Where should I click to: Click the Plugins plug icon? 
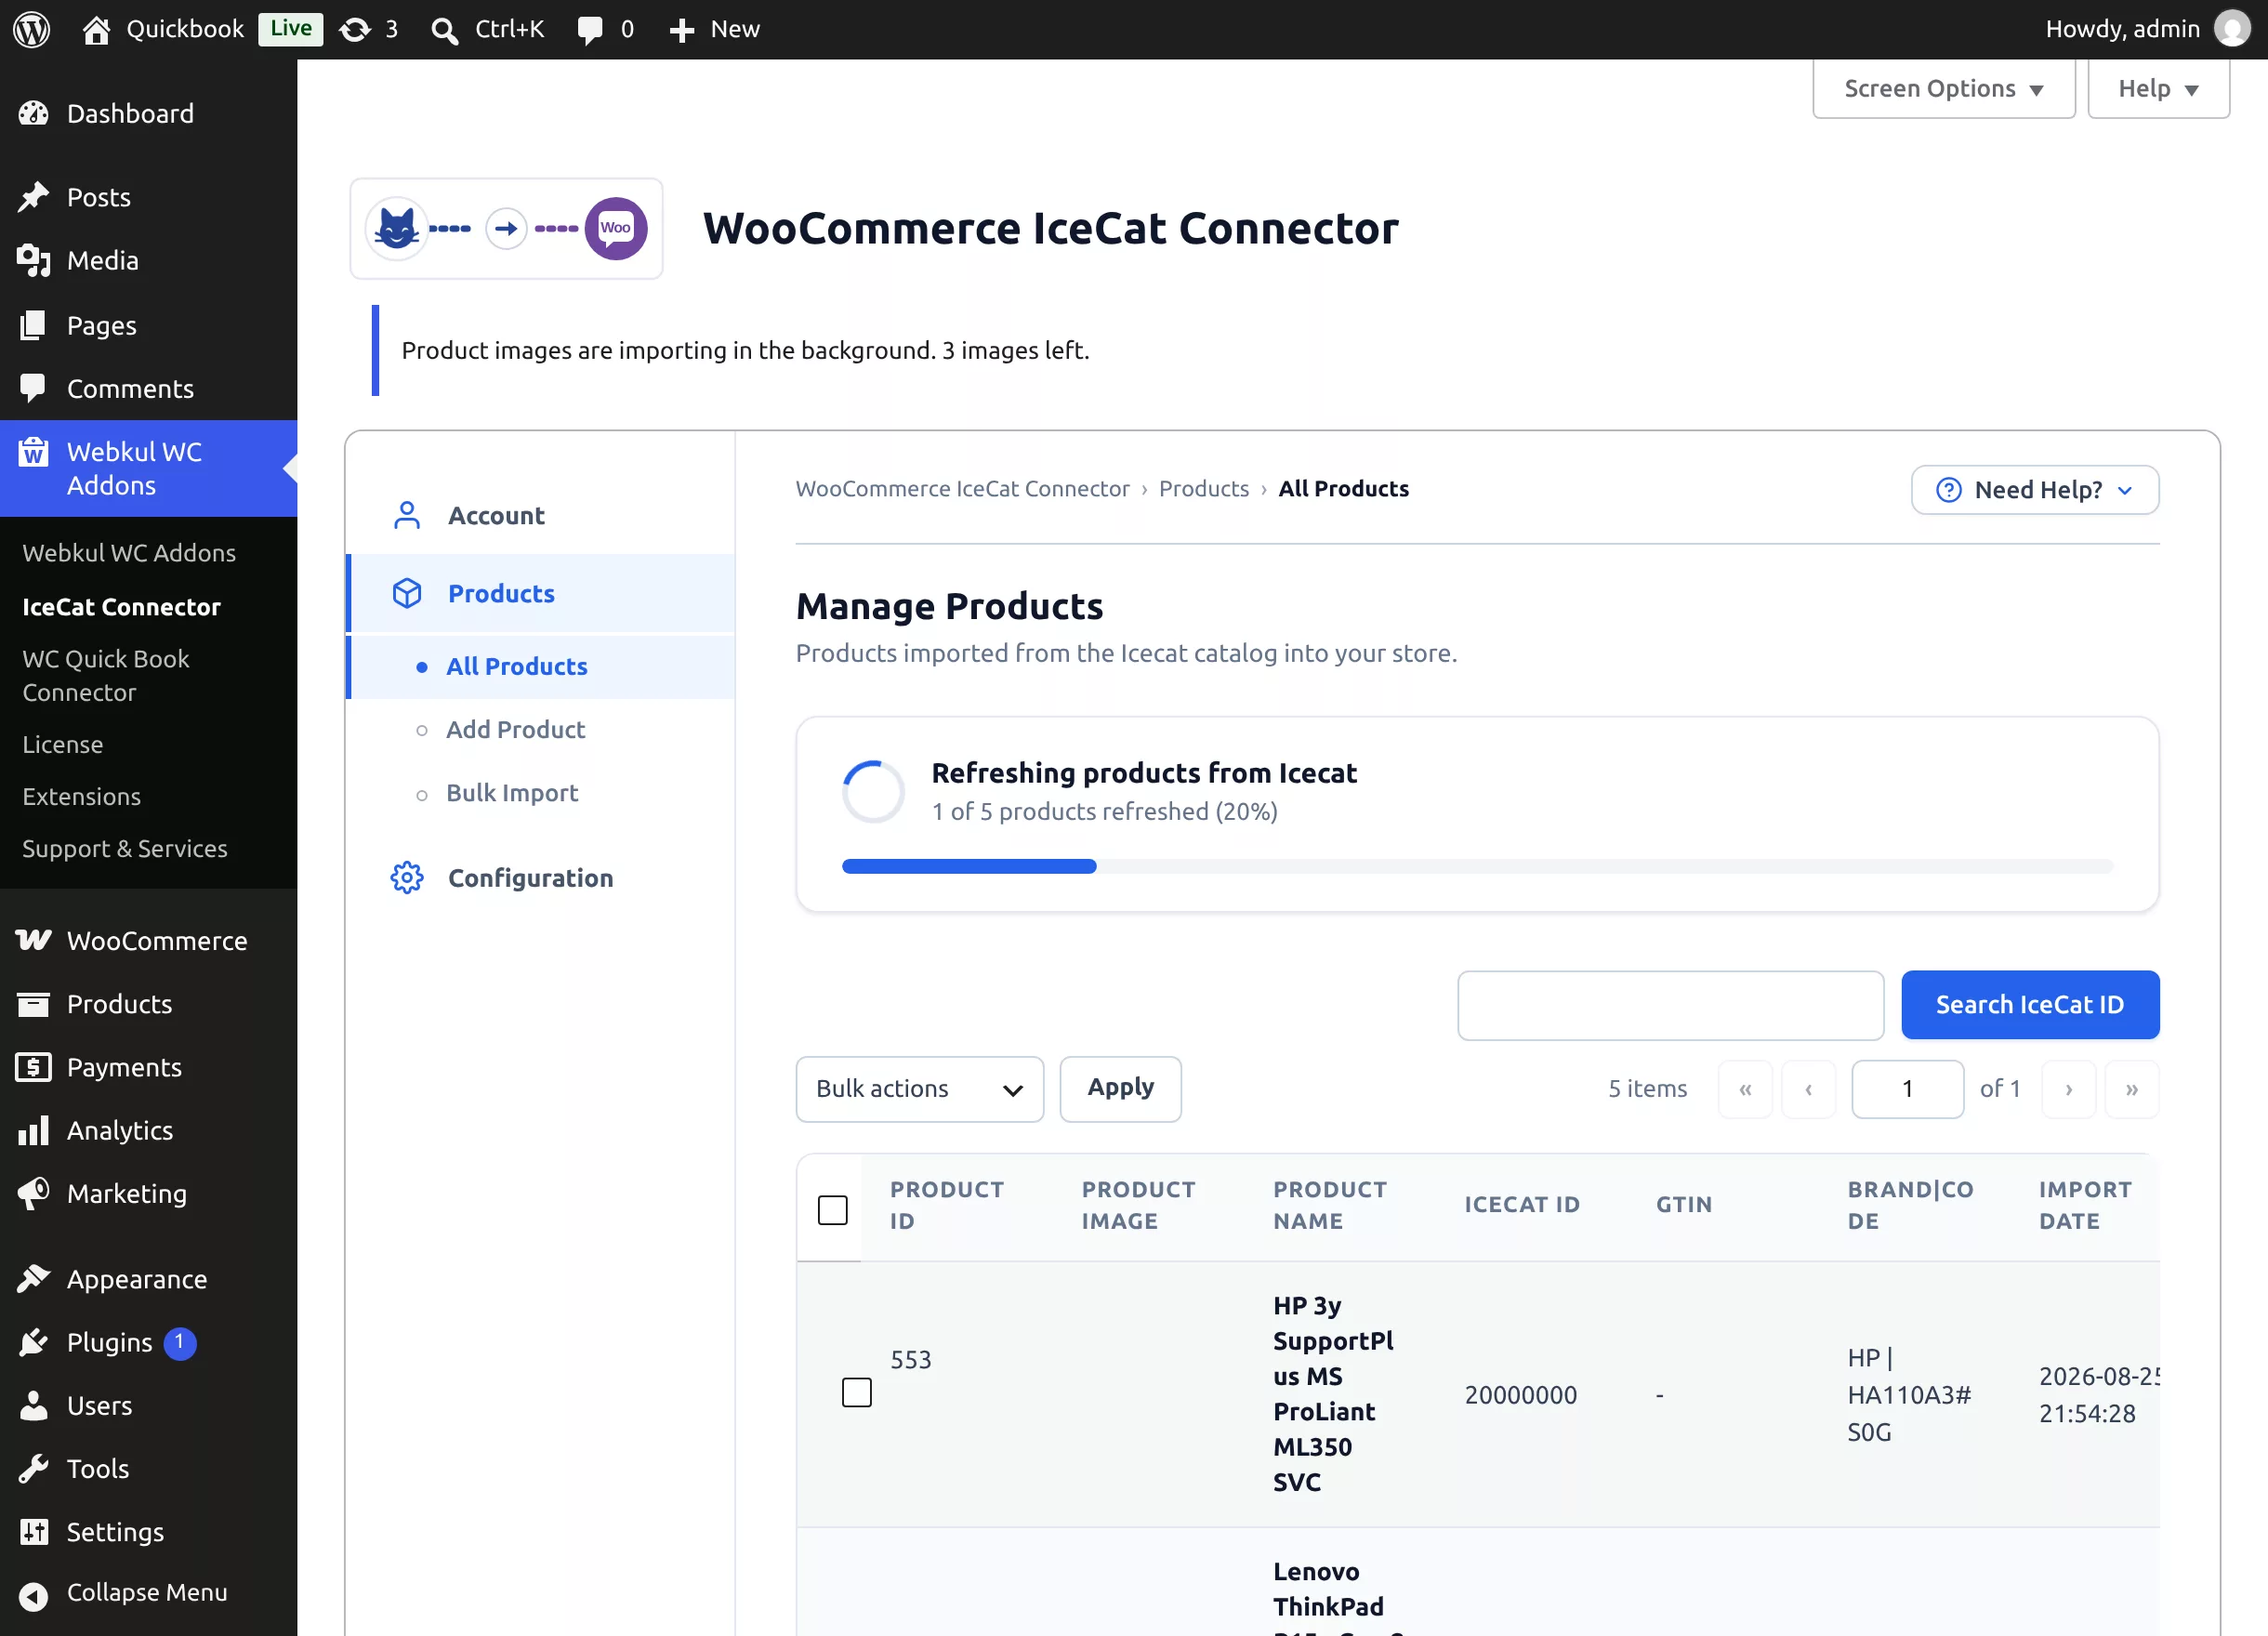click(x=33, y=1342)
